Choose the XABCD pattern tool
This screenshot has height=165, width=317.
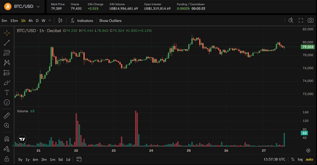pos(7,63)
